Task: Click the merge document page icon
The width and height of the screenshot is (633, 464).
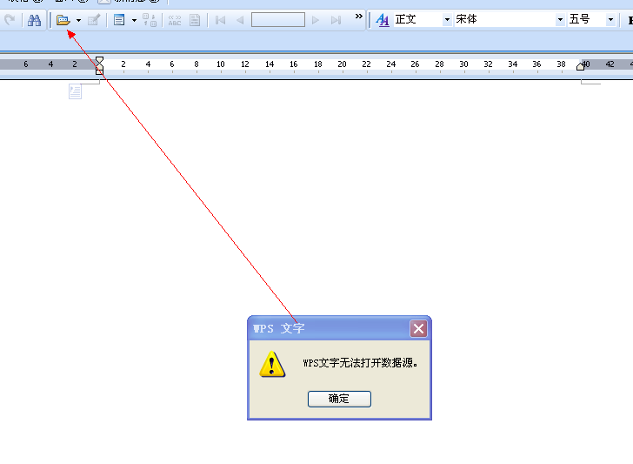Action: click(x=195, y=20)
